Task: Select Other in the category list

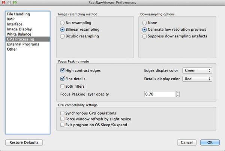Action: point(28,49)
